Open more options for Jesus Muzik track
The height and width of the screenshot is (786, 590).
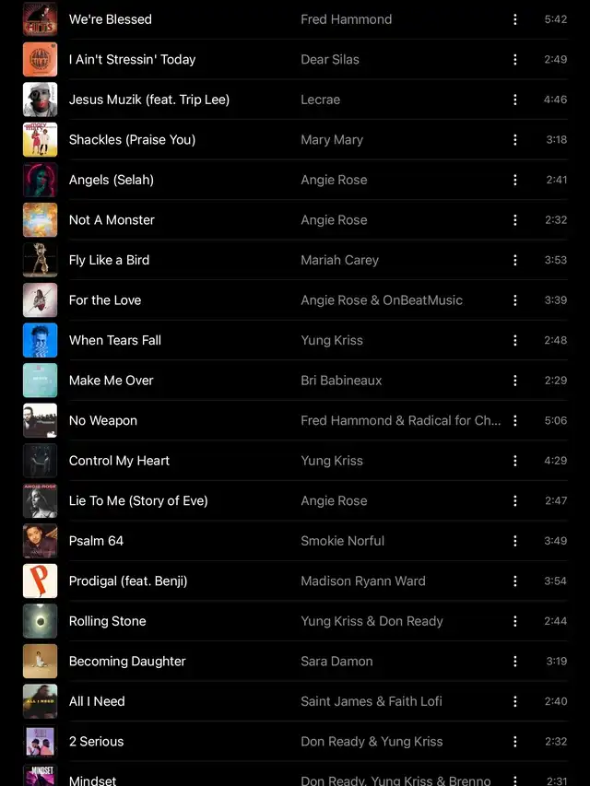[x=514, y=100]
